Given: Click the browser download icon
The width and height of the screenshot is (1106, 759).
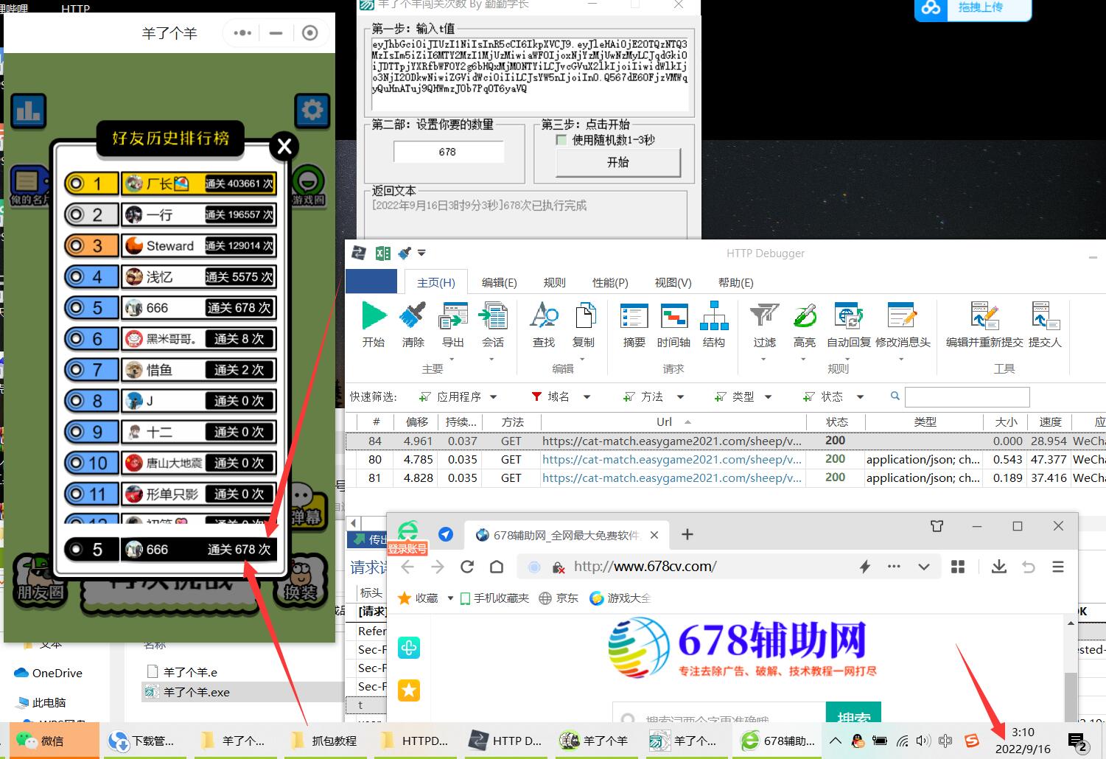Looking at the screenshot, I should pos(999,567).
